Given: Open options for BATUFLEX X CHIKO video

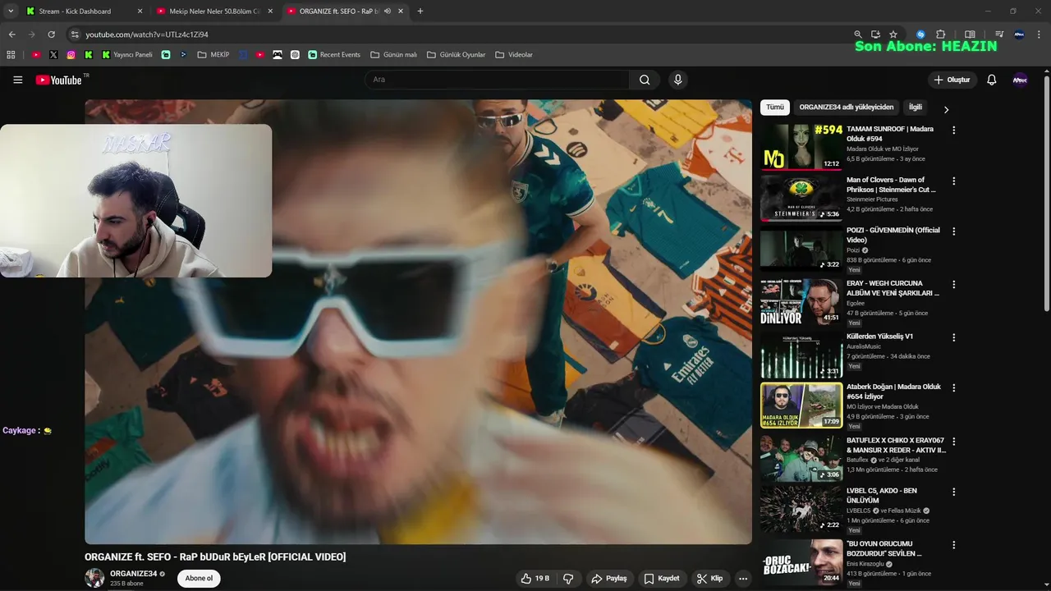Looking at the screenshot, I should pyautogui.click(x=954, y=442).
